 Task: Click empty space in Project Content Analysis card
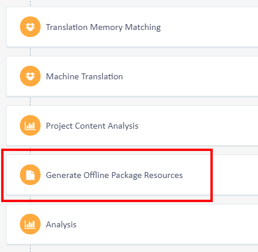point(198,126)
